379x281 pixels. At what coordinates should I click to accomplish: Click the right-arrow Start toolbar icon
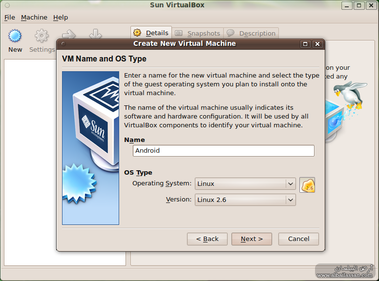click(69, 34)
